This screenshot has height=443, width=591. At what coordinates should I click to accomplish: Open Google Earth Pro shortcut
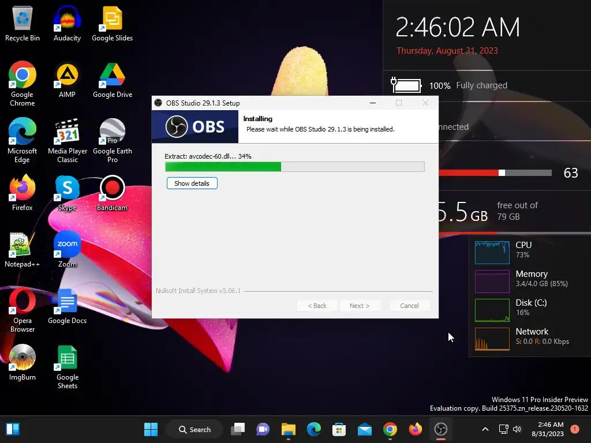[x=113, y=140]
